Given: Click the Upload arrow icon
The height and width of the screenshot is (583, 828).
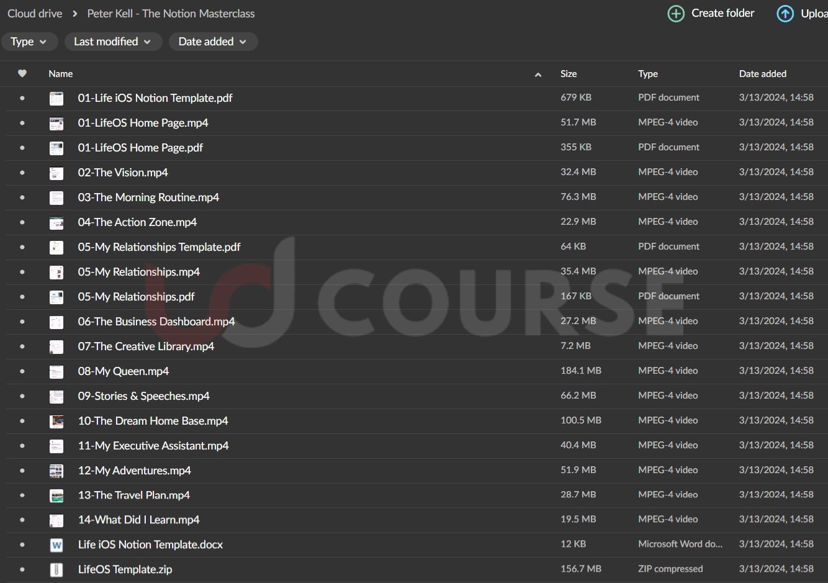Looking at the screenshot, I should coord(785,14).
